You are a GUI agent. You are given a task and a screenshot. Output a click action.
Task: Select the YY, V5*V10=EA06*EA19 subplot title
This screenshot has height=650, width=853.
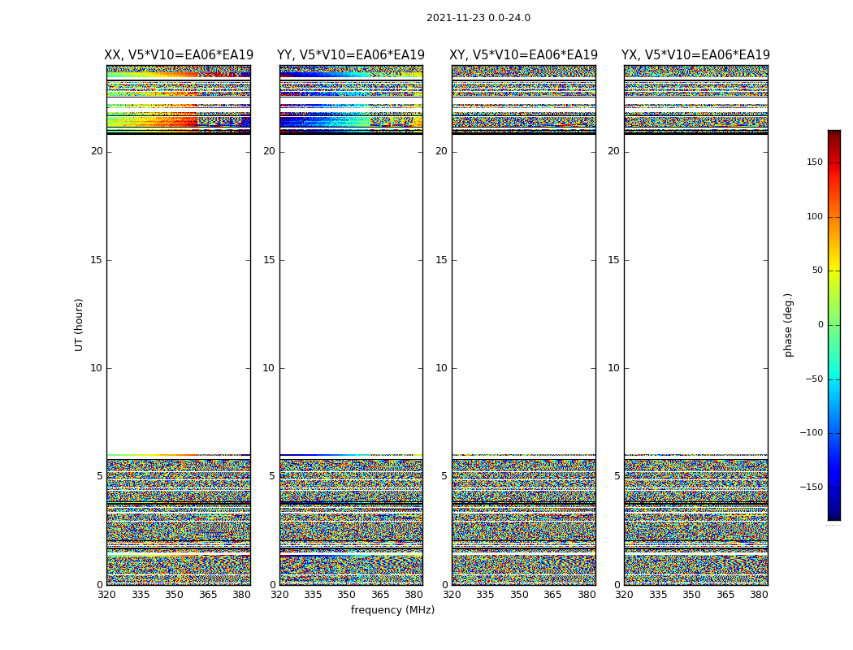351,55
